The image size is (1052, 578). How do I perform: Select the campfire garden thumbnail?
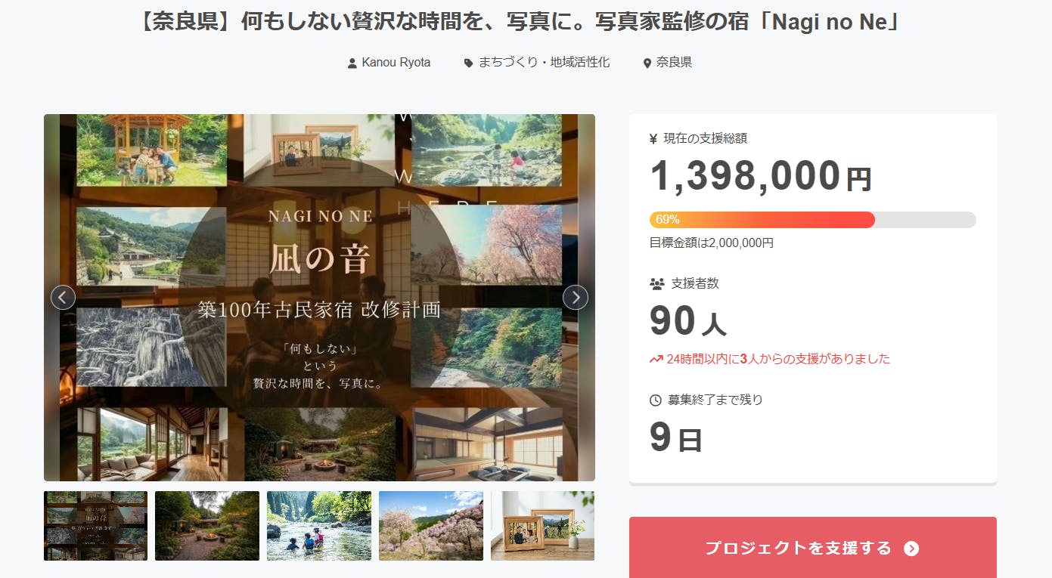(207, 526)
